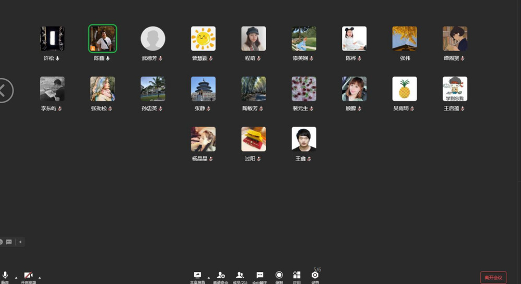521x284 pixels.
Task: Open the members (成员) list
Action: pos(240,276)
